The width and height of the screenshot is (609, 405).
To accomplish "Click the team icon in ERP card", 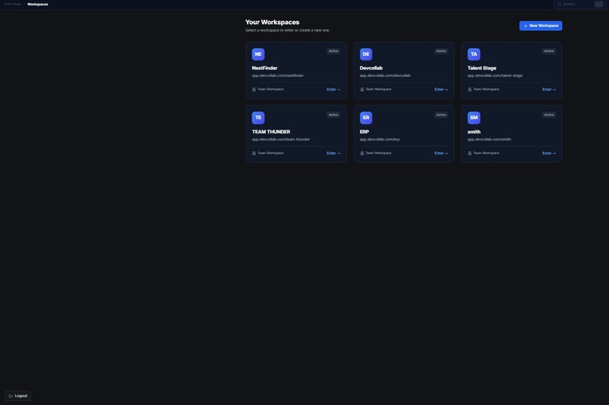I will tap(362, 153).
